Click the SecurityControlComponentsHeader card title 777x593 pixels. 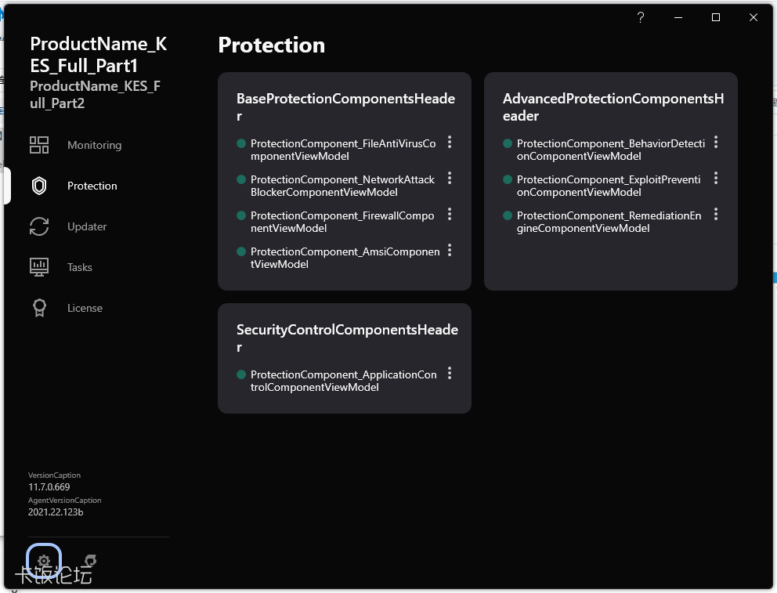point(347,338)
